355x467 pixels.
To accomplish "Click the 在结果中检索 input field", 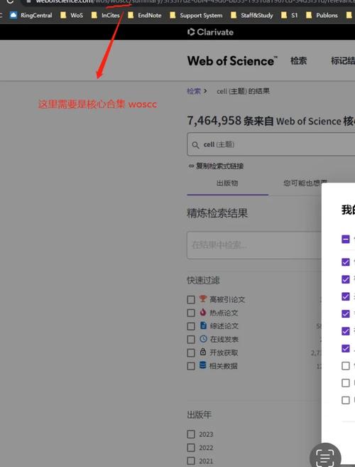I will [254, 245].
